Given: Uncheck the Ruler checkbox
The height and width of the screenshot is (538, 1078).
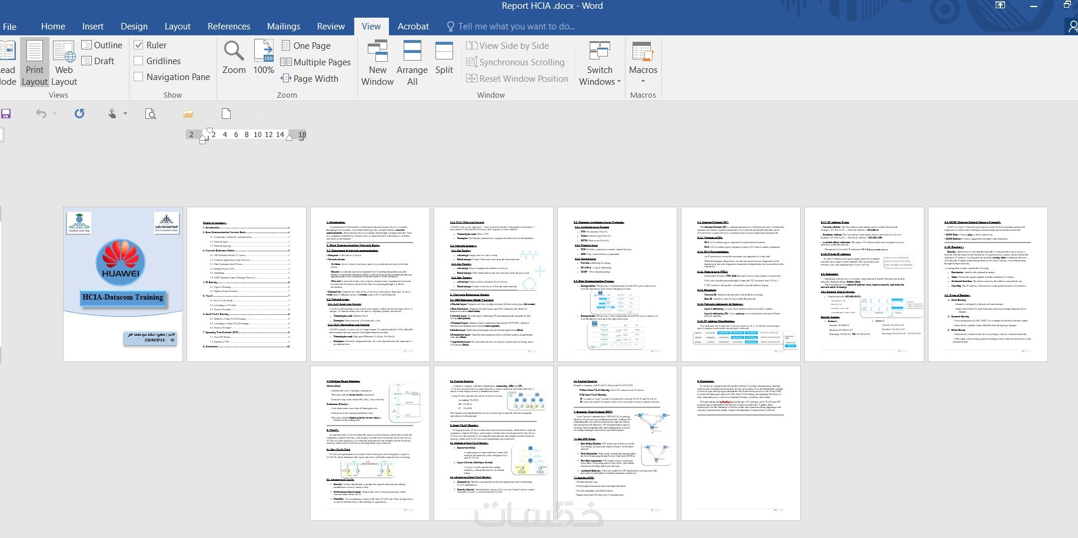Looking at the screenshot, I should (x=139, y=45).
